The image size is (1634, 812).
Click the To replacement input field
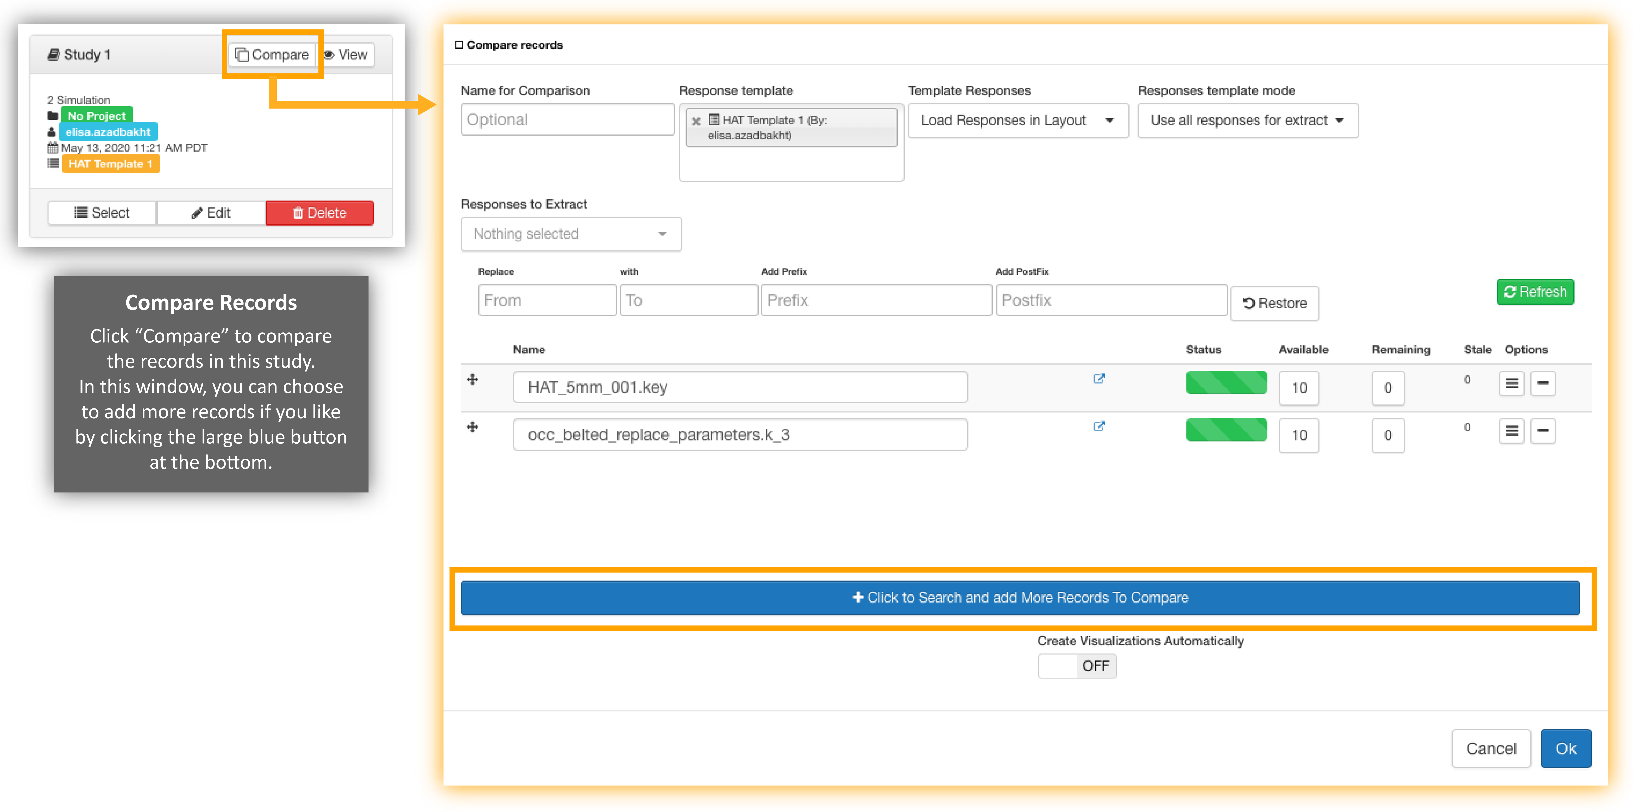689,300
